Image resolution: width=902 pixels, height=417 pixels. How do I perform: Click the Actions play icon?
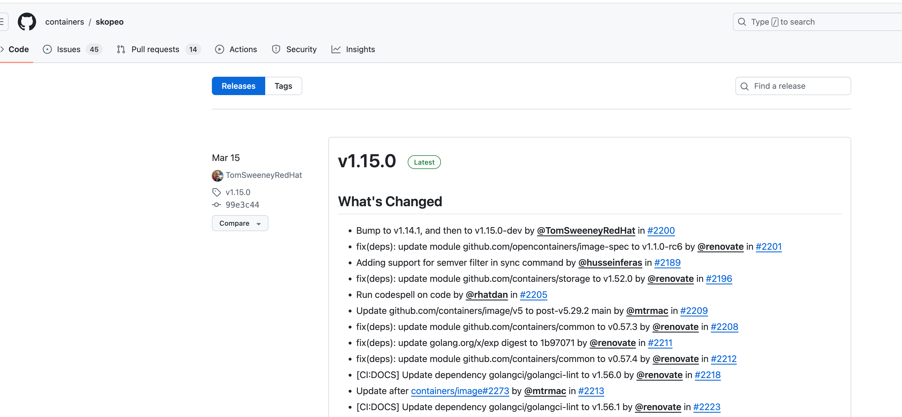pyautogui.click(x=220, y=49)
